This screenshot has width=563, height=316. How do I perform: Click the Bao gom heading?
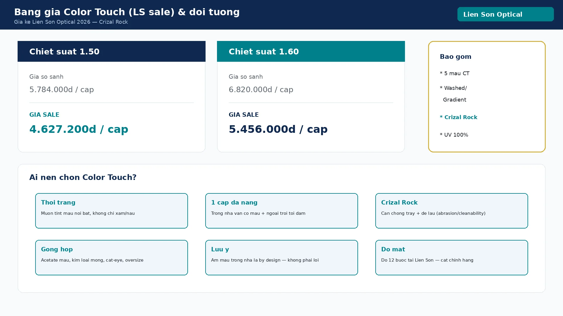tap(455, 57)
